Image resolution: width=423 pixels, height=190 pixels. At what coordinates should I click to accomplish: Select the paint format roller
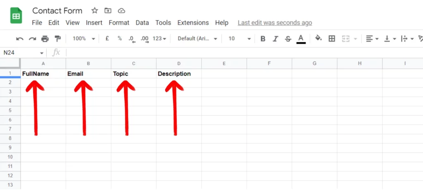(57, 38)
